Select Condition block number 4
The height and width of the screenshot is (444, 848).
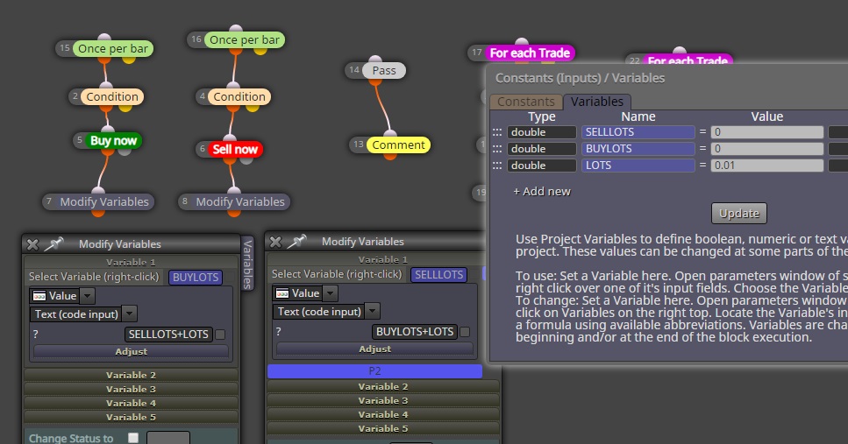tap(239, 96)
